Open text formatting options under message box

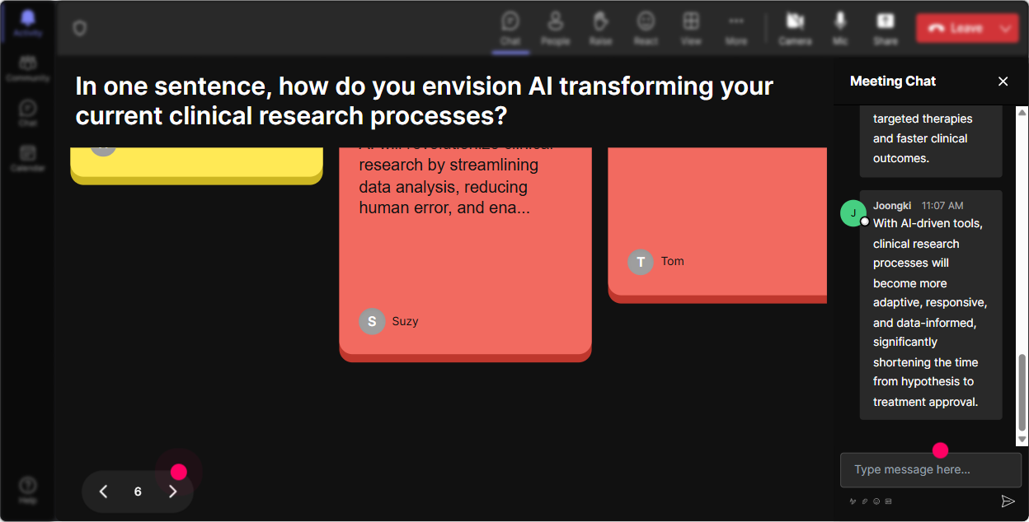click(853, 501)
